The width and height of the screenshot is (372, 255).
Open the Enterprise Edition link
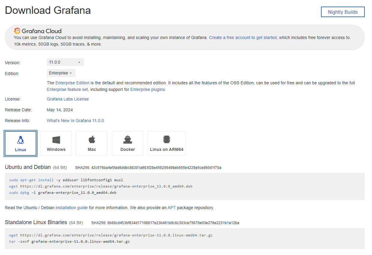(x=72, y=83)
